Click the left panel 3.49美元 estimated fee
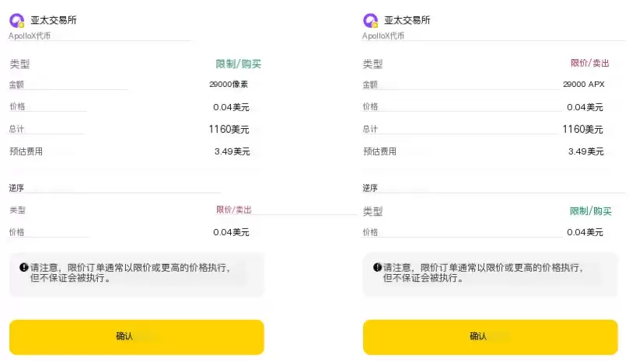Image resolution: width=629 pixels, height=361 pixels. (x=232, y=151)
